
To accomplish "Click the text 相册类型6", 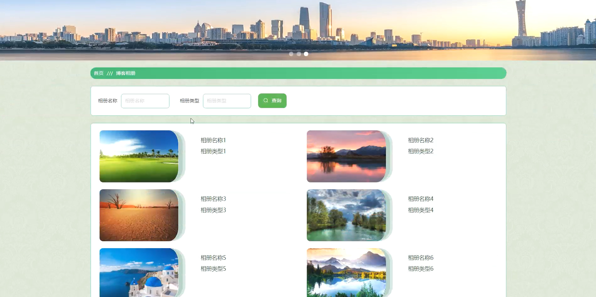I will pos(420,268).
